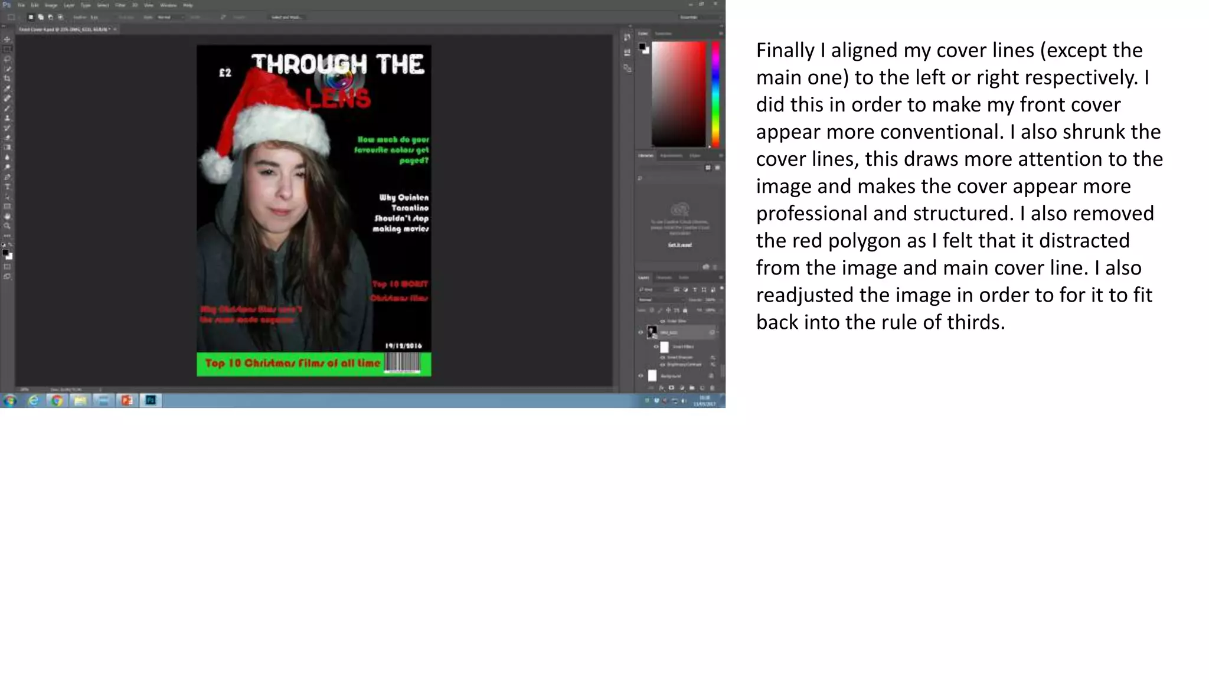Select the Lasso tool

coord(7,59)
